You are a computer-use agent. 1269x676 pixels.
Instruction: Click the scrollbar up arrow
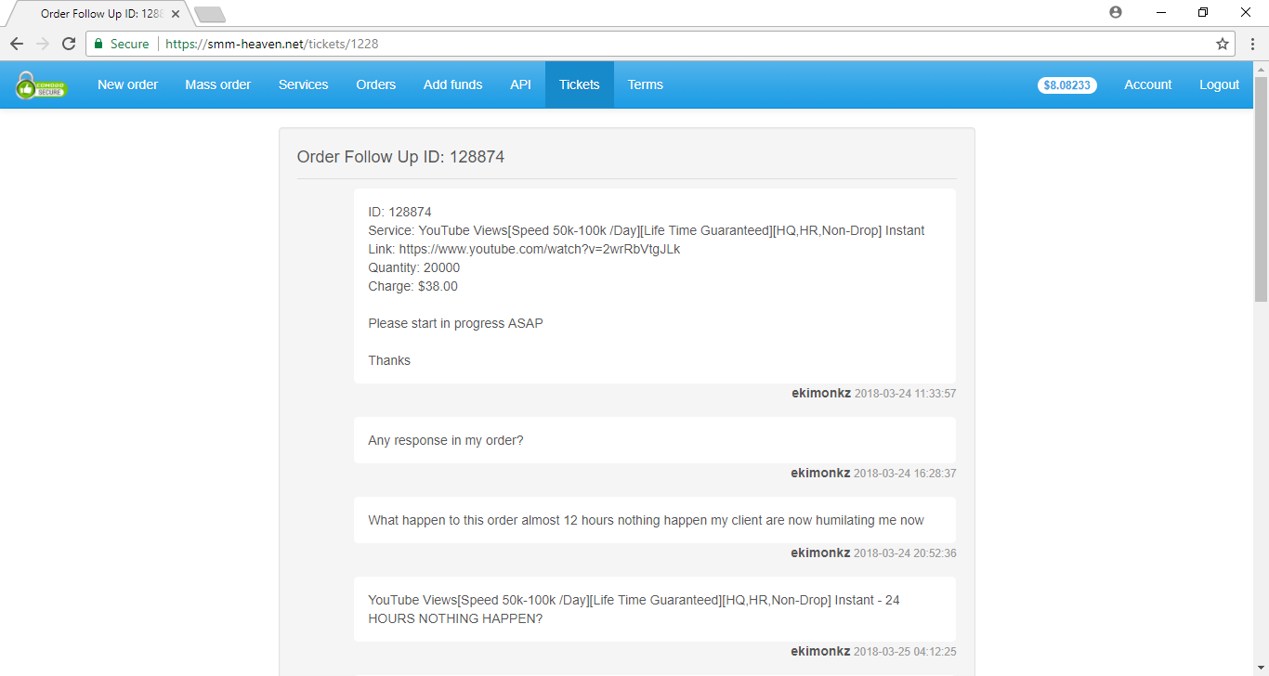coord(1261,68)
